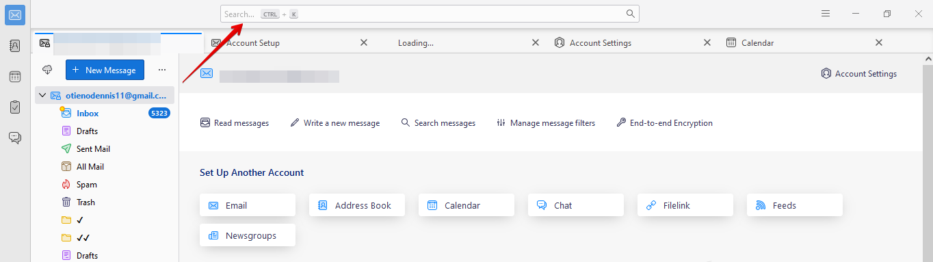Open Tasks from the left sidebar
Viewport: 933px width, 262px height.
(x=15, y=107)
